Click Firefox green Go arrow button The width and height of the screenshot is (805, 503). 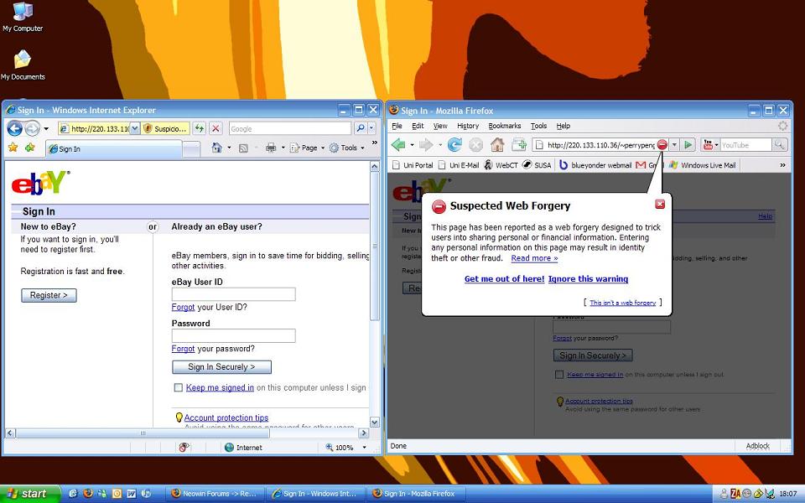[x=688, y=145]
